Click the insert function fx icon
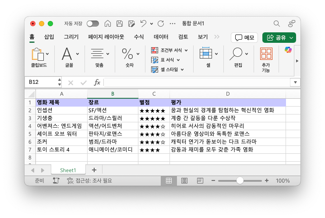 [97, 82]
